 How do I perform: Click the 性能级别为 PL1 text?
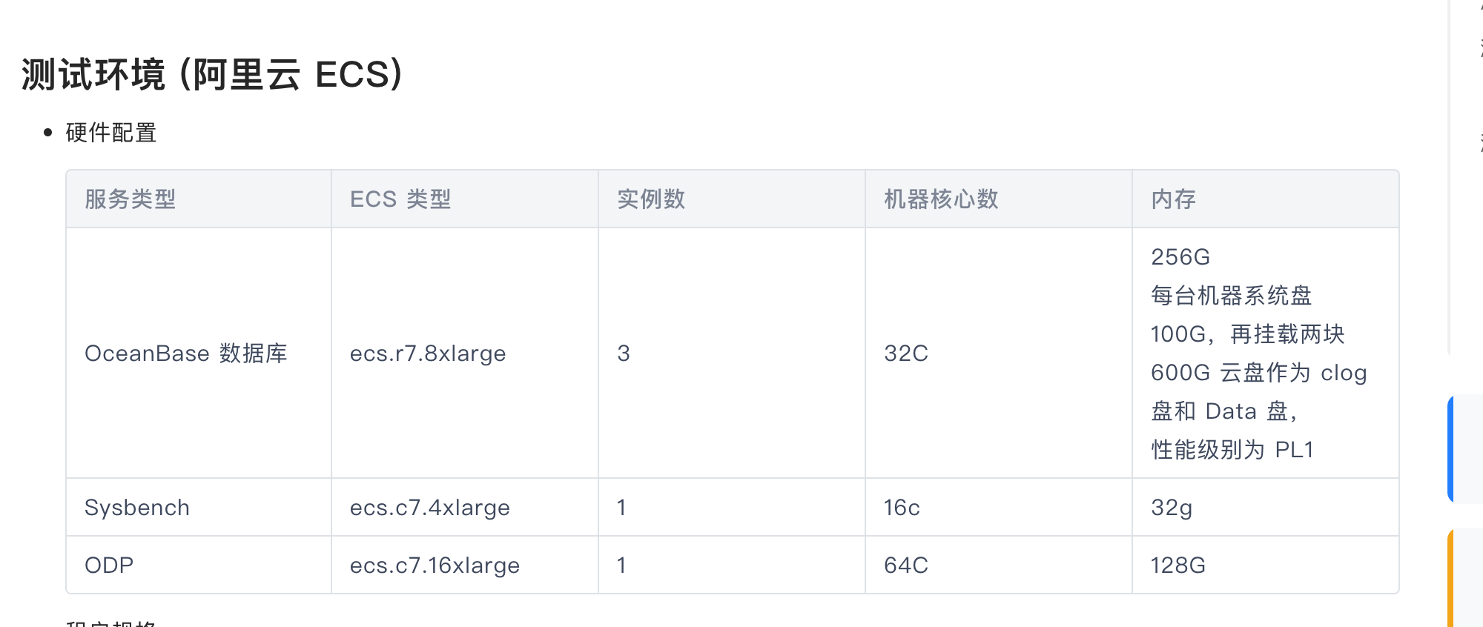(x=1232, y=449)
